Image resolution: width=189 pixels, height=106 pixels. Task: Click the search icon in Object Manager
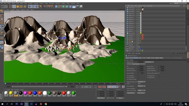pos(180,6)
